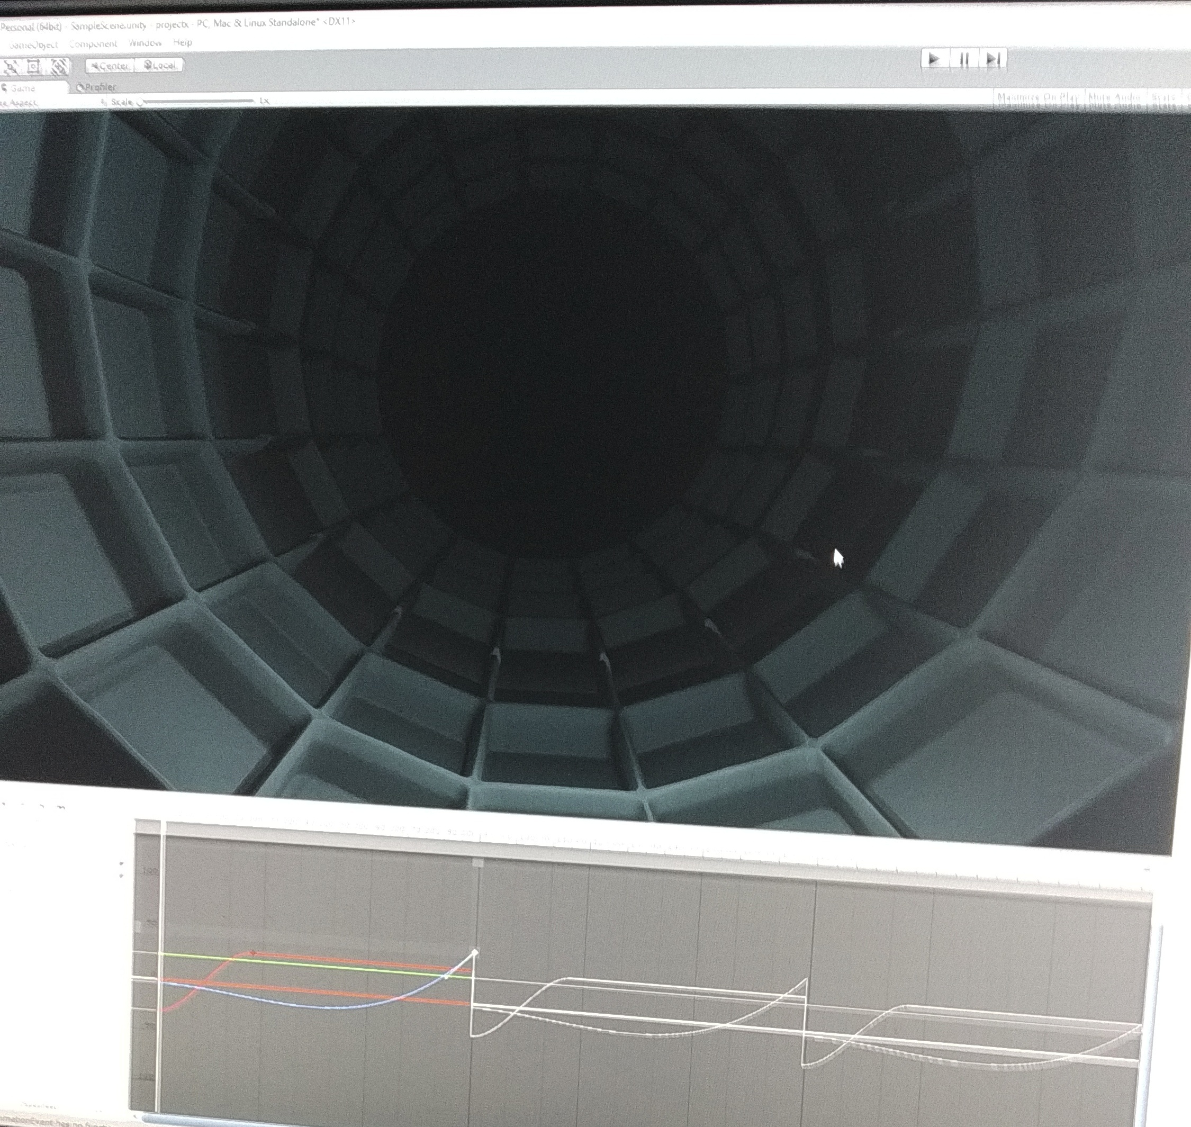Screen dimensions: 1191x1127
Task: Open the Component menu
Action: pyautogui.click(x=93, y=44)
